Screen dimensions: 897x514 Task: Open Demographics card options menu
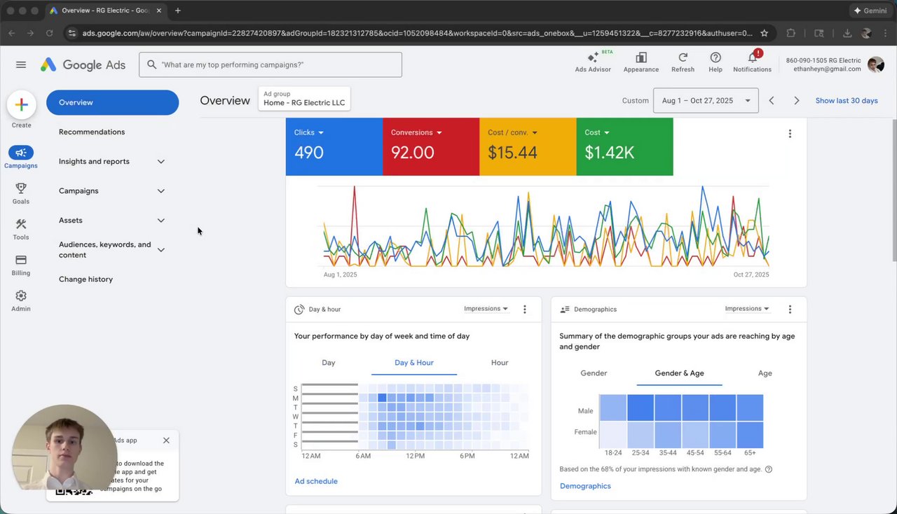[x=790, y=310]
